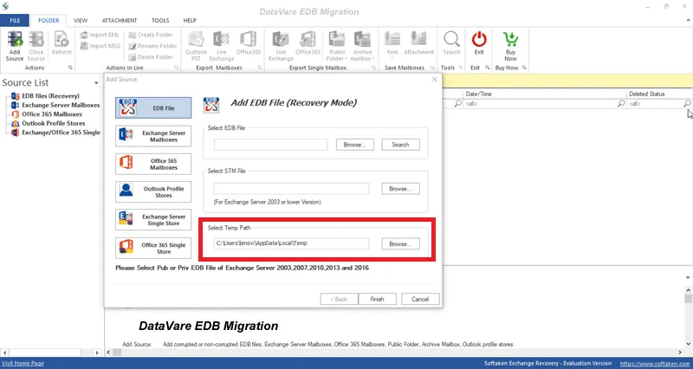Click the bottom horizontal scrollbar thumb
This screenshot has height=369, width=693.
point(117,353)
